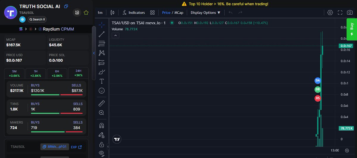Click the TRUTH SOCIAL AI token logo
This screenshot has height=158, width=357.
pyautogui.click(x=10, y=13)
